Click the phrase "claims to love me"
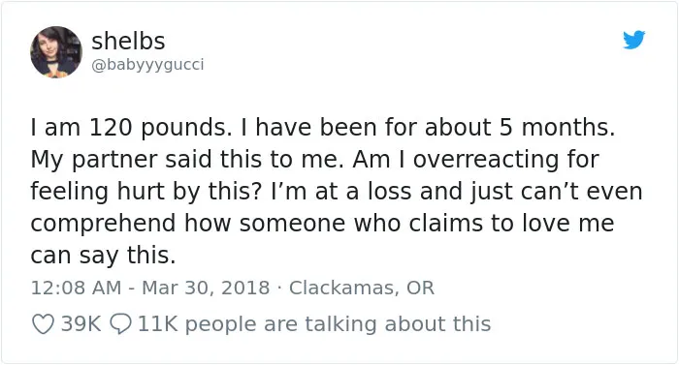Viewport: 679px width, 365px height. (x=511, y=223)
